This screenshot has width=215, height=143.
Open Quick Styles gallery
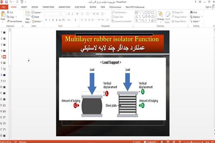coord(168,17)
